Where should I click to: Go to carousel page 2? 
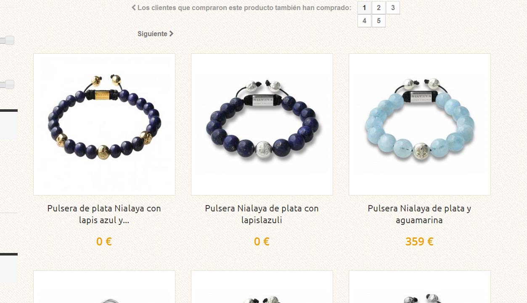[379, 8]
